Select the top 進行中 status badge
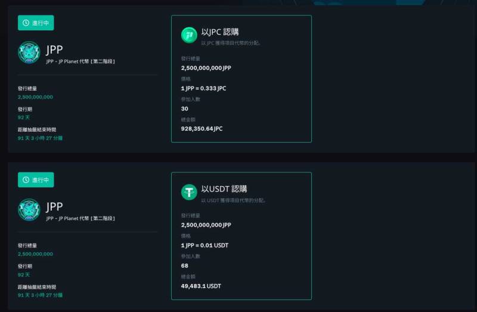 pyautogui.click(x=36, y=23)
